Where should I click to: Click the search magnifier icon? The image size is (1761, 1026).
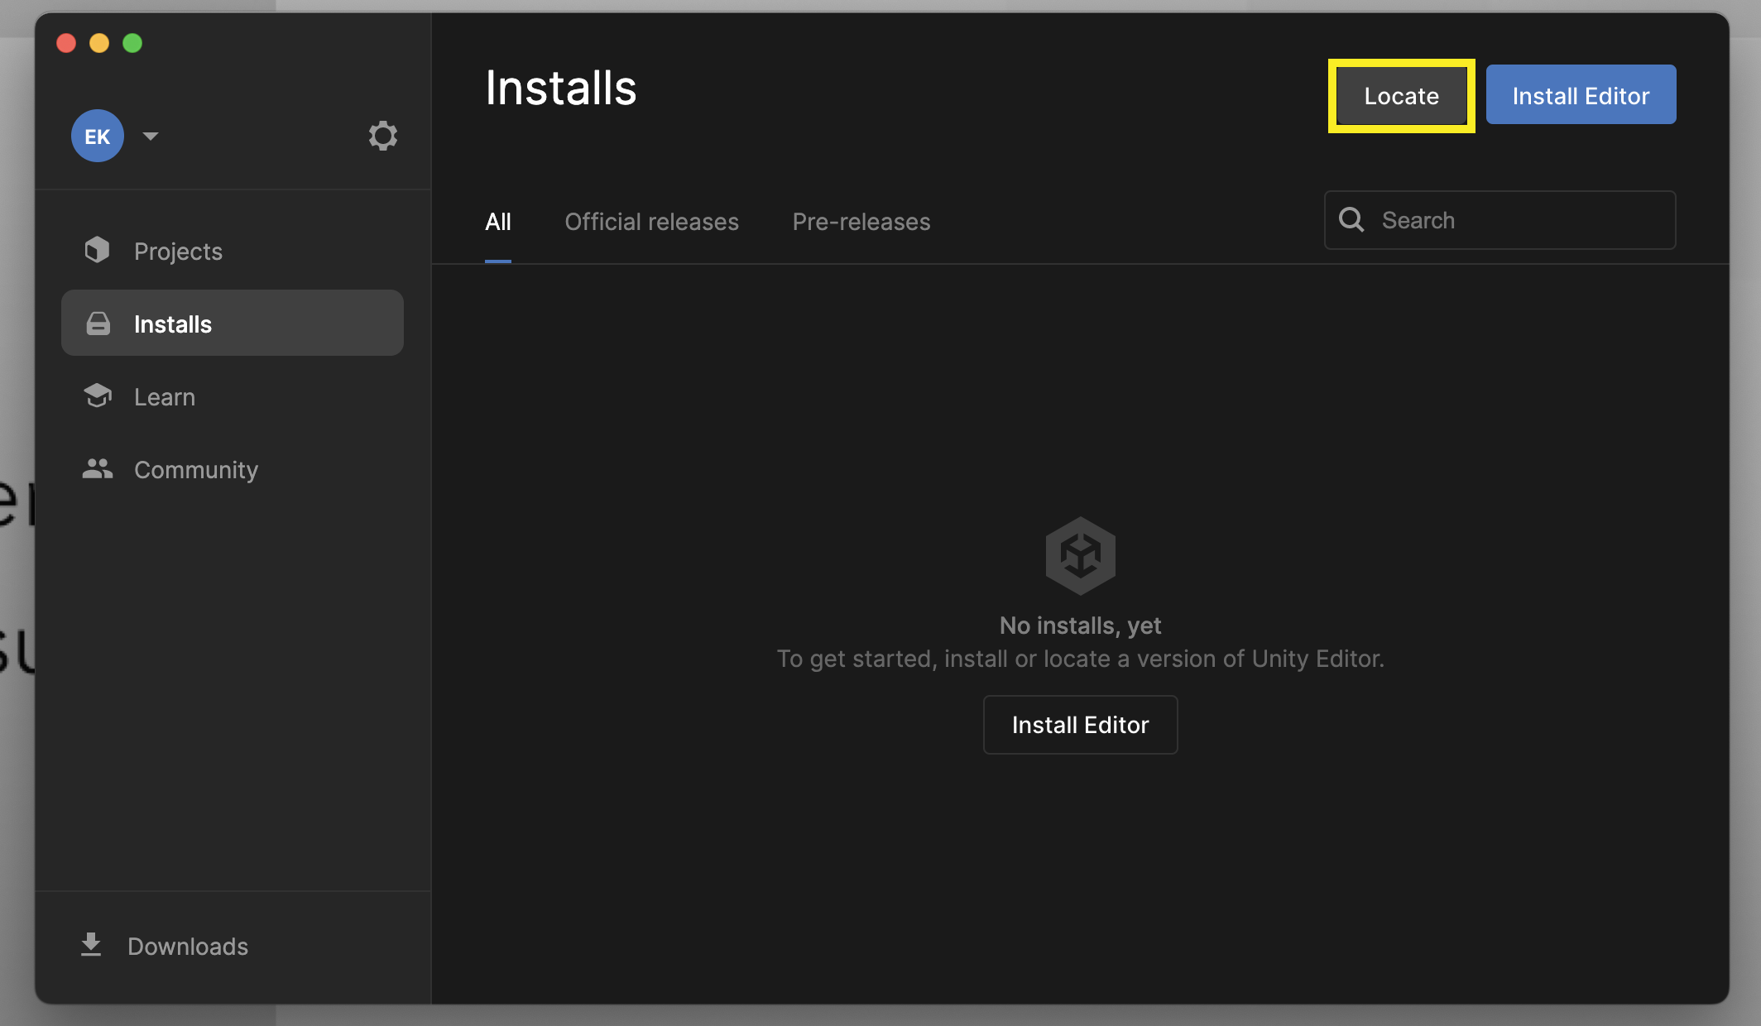pyautogui.click(x=1351, y=220)
